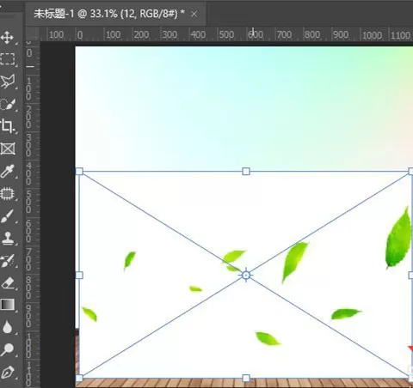
Task: Select the Healing Brush patch tool
Action: click(x=7, y=194)
